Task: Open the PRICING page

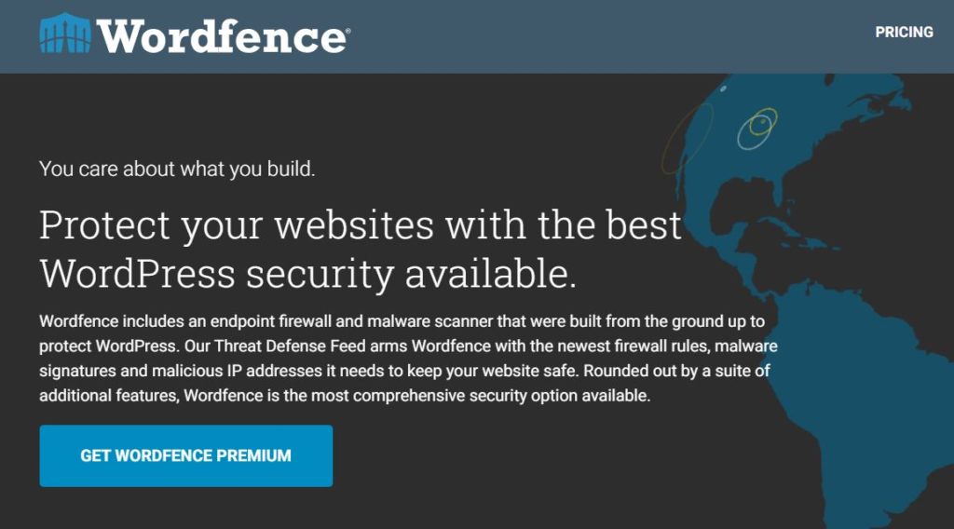Action: tap(904, 33)
